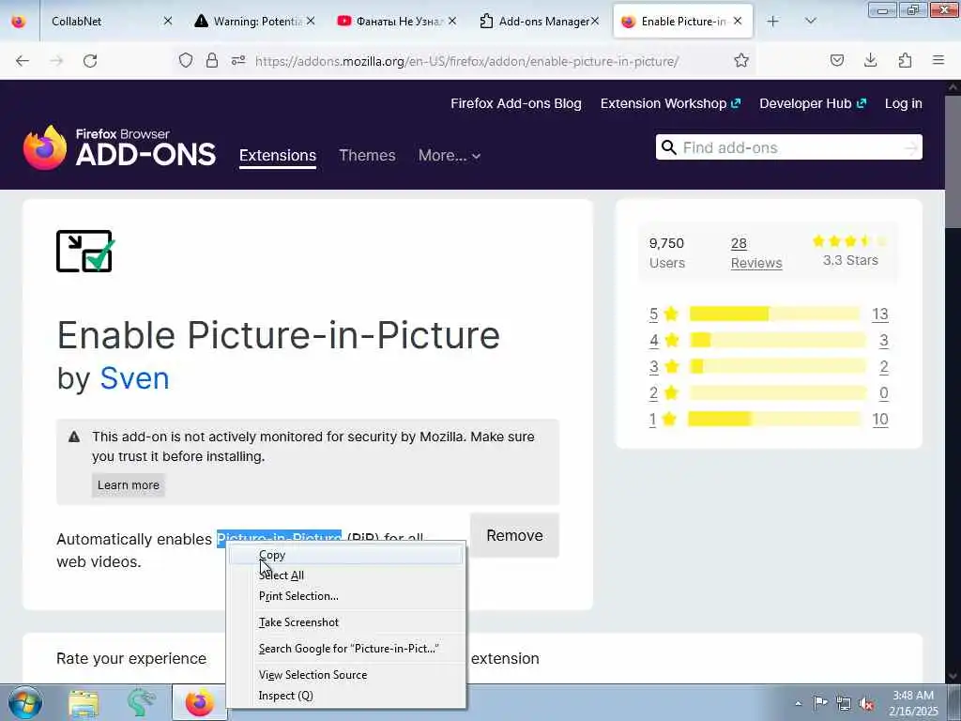Image resolution: width=961 pixels, height=721 pixels.
Task: Open the 13 five-star reviews count link
Action: point(880,314)
